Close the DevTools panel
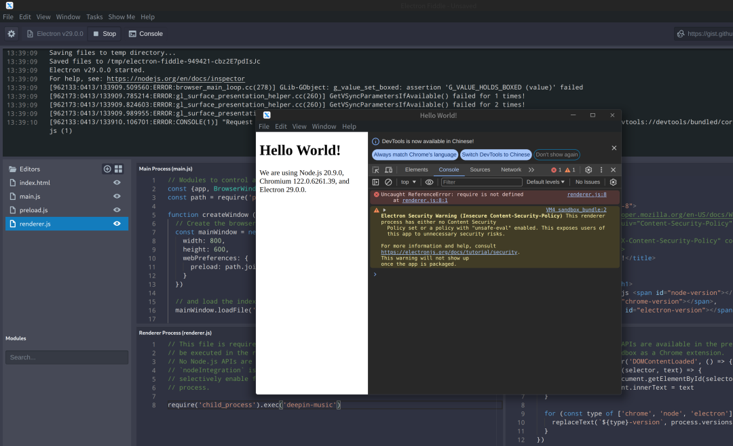This screenshot has height=446, width=733. coord(614,170)
